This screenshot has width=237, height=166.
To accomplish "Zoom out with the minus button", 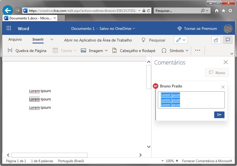I will click(163, 161).
